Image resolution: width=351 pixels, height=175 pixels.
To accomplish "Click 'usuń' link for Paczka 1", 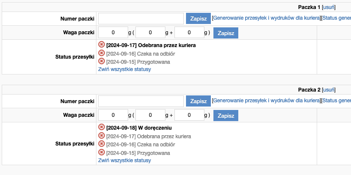I will pos(328,7).
